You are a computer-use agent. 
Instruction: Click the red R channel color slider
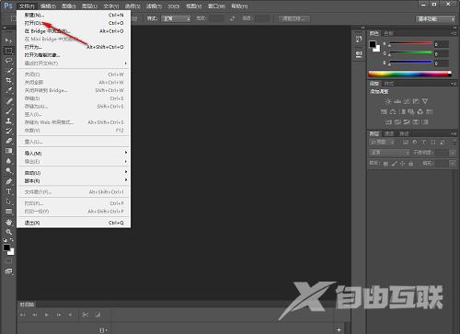point(411,44)
